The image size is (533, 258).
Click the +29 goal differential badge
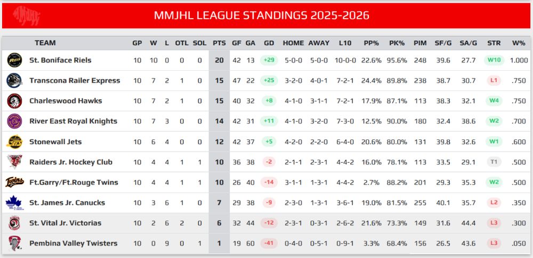click(269, 61)
